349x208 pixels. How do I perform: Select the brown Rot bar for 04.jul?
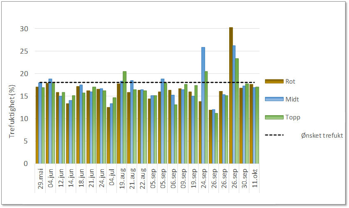(x=109, y=135)
